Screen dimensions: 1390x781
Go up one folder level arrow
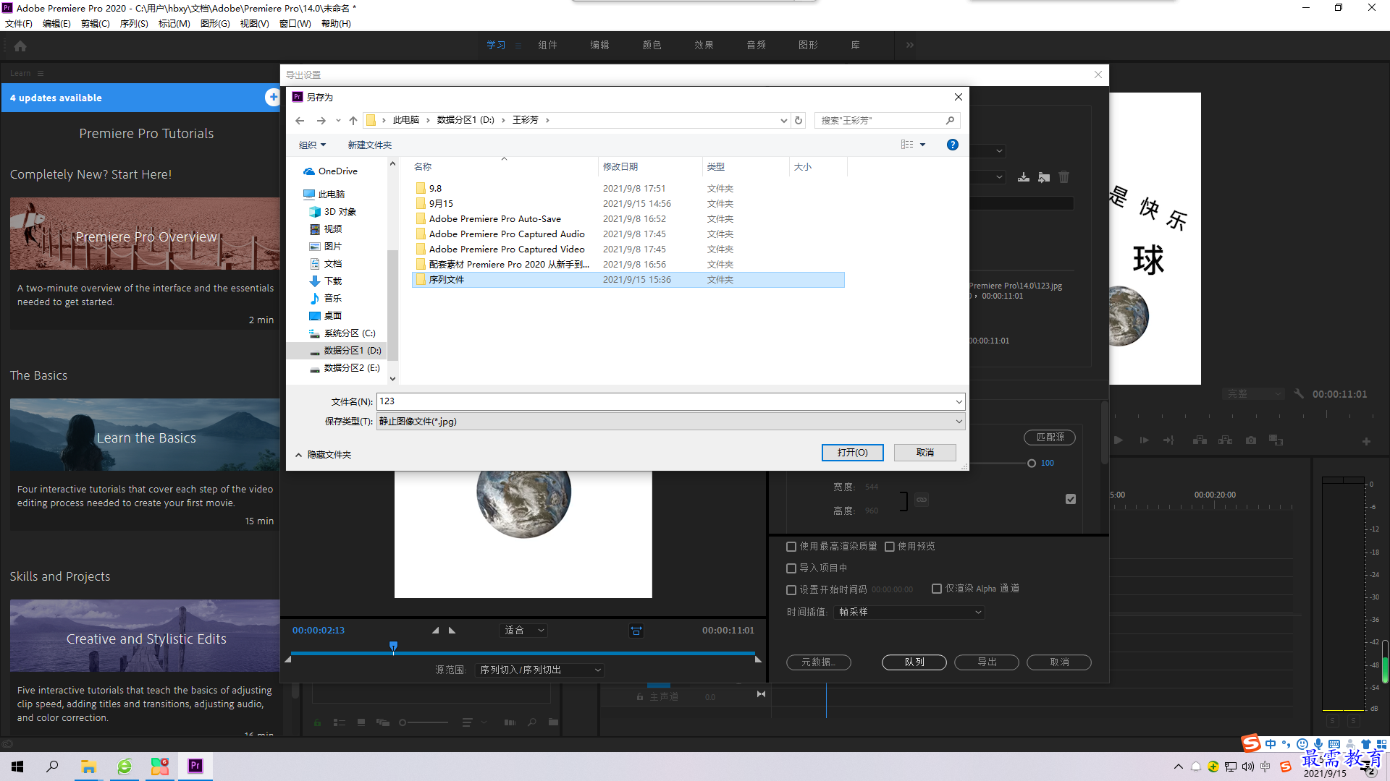pos(353,121)
